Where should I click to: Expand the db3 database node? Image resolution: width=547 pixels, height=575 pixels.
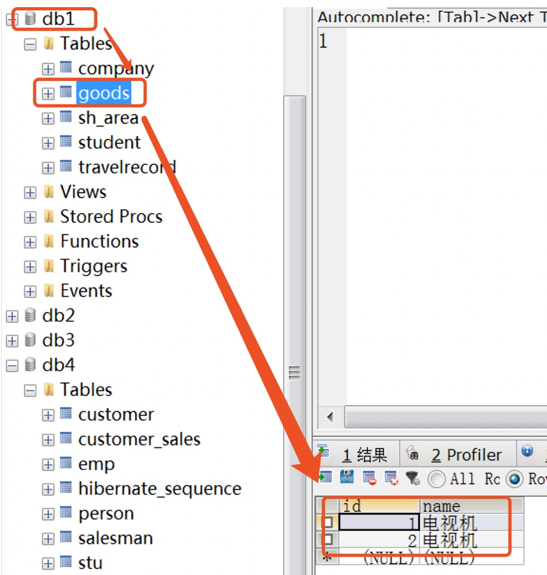point(12,341)
